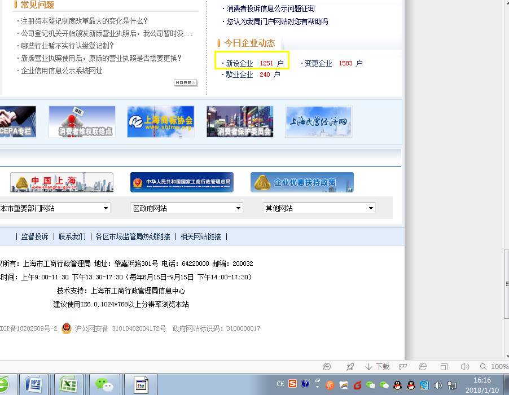Click the MORE button under 常见问题
Image resolution: width=509 pixels, height=395 pixels.
coord(185,83)
